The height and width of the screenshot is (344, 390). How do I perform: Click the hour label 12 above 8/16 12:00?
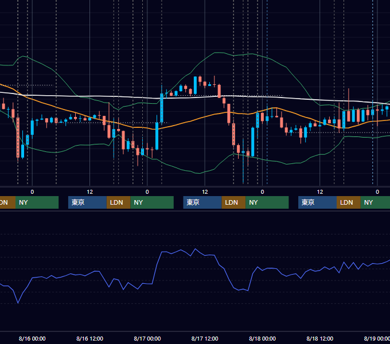pos(90,192)
